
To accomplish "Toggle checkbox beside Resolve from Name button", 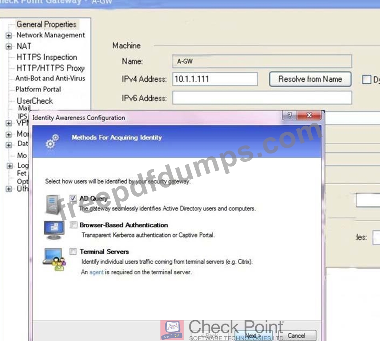I will (367, 79).
